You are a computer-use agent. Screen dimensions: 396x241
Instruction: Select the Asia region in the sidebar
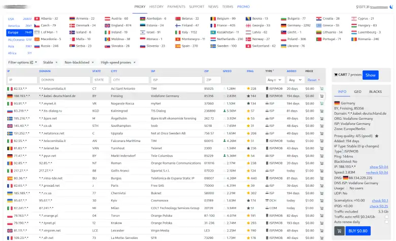11,46
